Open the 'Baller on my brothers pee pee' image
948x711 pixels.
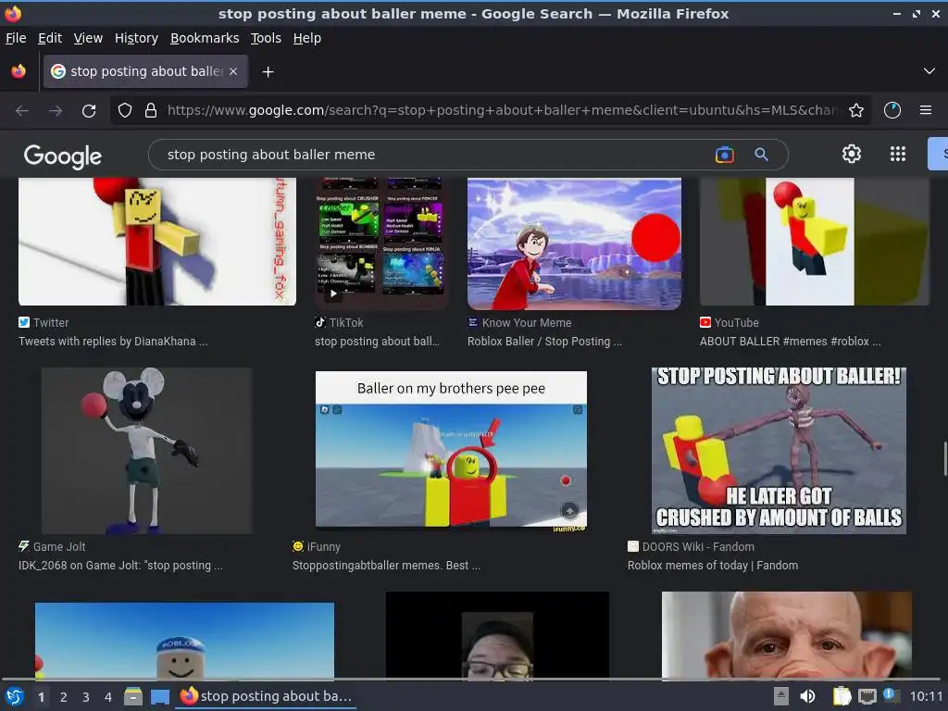coord(451,452)
